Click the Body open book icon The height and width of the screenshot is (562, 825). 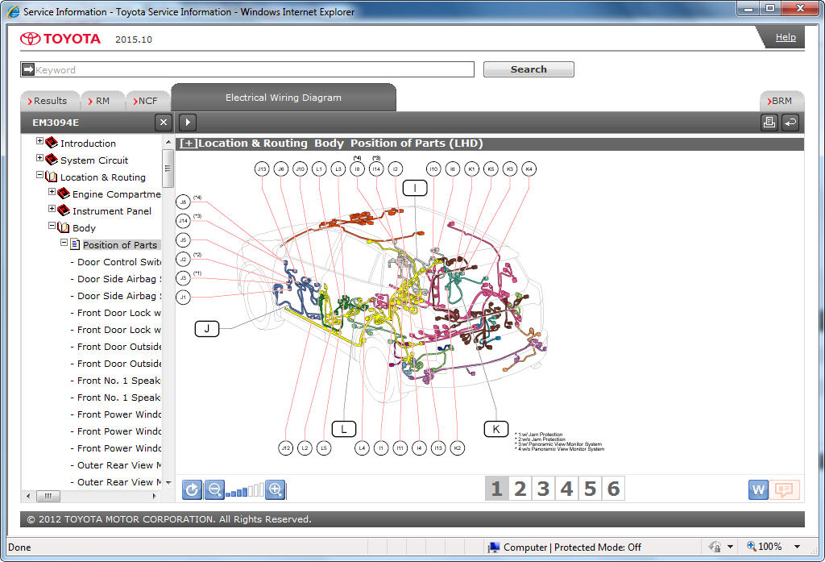pyautogui.click(x=64, y=227)
